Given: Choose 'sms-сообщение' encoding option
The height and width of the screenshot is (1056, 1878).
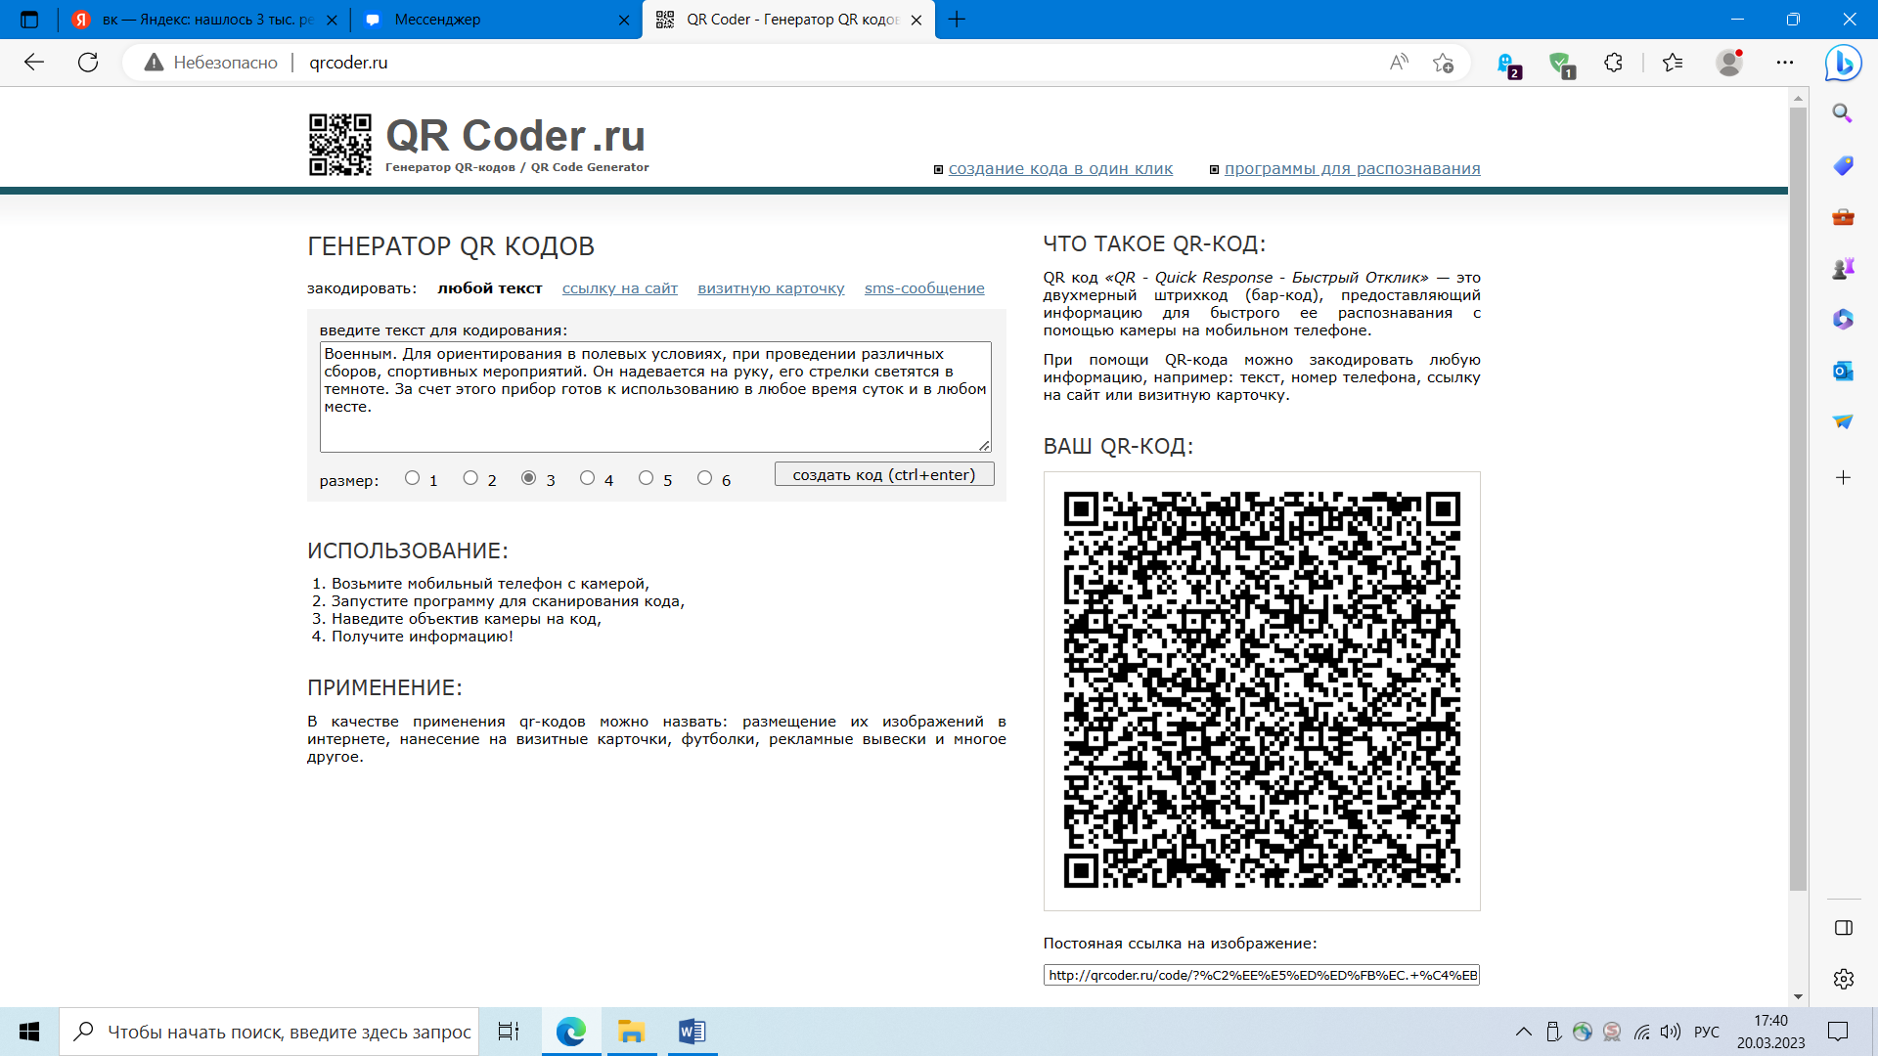Looking at the screenshot, I should click(x=924, y=288).
